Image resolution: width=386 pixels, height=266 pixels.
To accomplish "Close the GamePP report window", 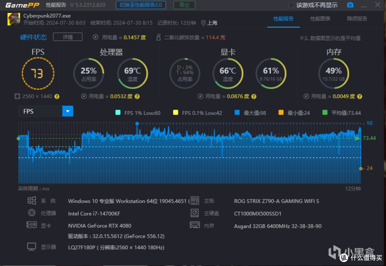I will (377, 5).
